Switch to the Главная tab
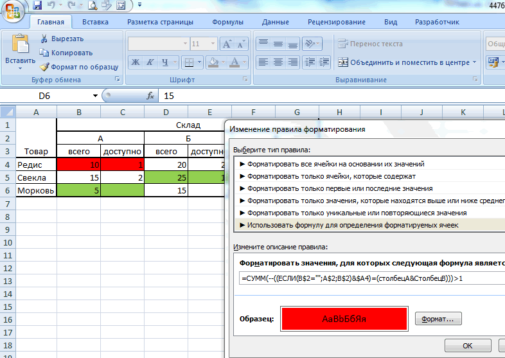 (x=51, y=22)
